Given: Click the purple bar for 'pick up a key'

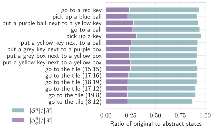Looking at the screenshot, I should [x=121, y=36].
